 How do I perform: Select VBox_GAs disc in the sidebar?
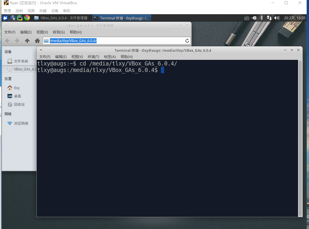click(x=19, y=69)
